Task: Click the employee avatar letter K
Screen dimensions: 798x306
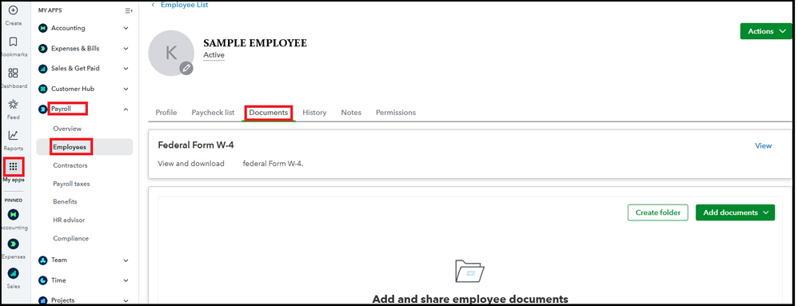Action: coord(171,53)
